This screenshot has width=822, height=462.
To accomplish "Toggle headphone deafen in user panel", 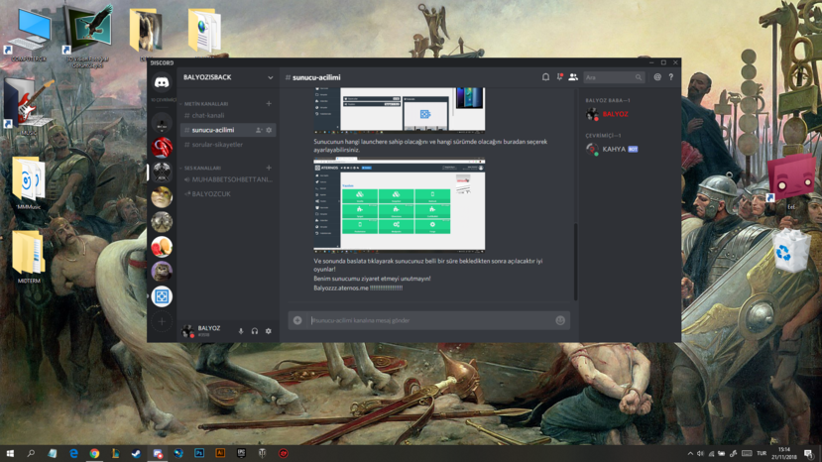I will click(x=255, y=331).
